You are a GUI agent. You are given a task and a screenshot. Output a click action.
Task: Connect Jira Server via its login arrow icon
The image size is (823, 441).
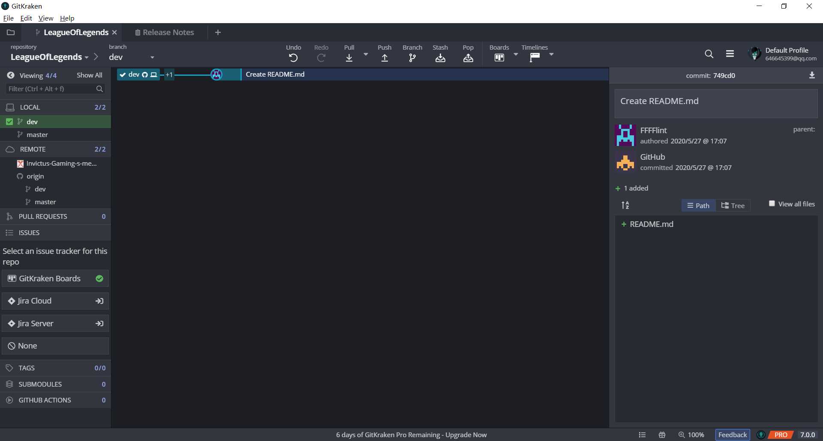tap(99, 324)
